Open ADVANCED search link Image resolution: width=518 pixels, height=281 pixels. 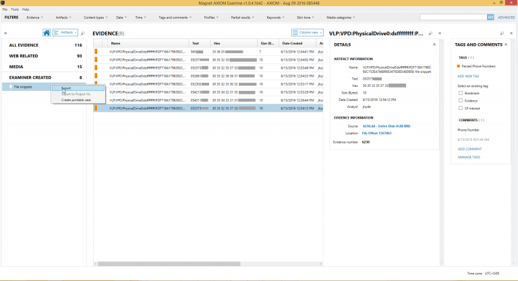(x=506, y=18)
